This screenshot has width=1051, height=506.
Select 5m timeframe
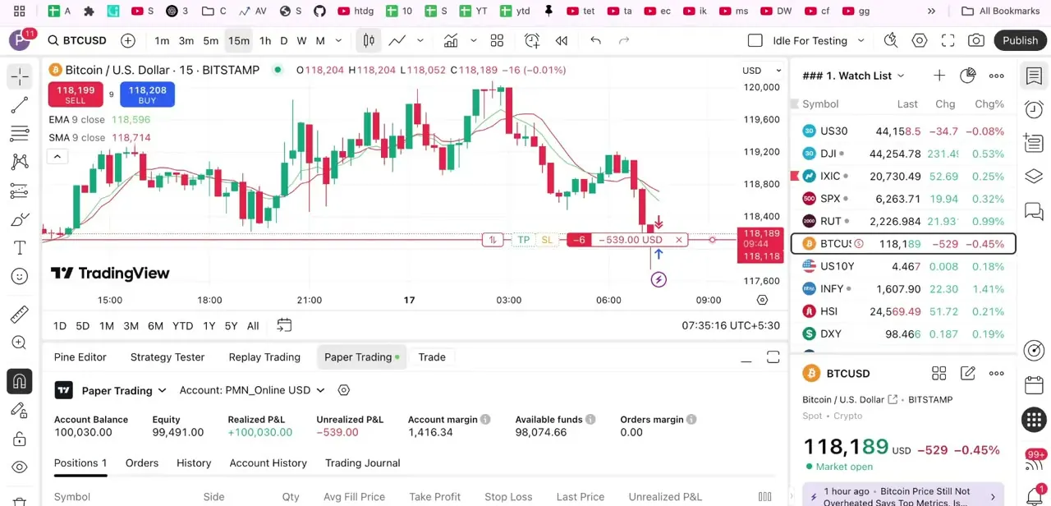pos(211,40)
